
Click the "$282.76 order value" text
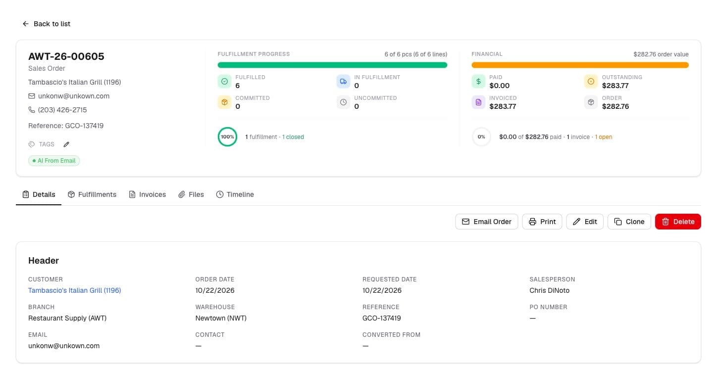pyautogui.click(x=661, y=54)
